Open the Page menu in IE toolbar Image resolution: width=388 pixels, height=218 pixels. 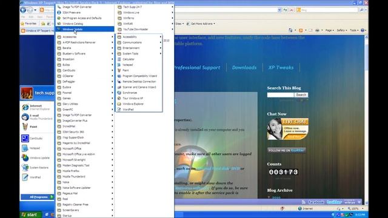329,30
